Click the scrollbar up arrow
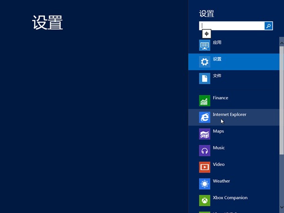The image size is (284, 213). click(x=282, y=43)
